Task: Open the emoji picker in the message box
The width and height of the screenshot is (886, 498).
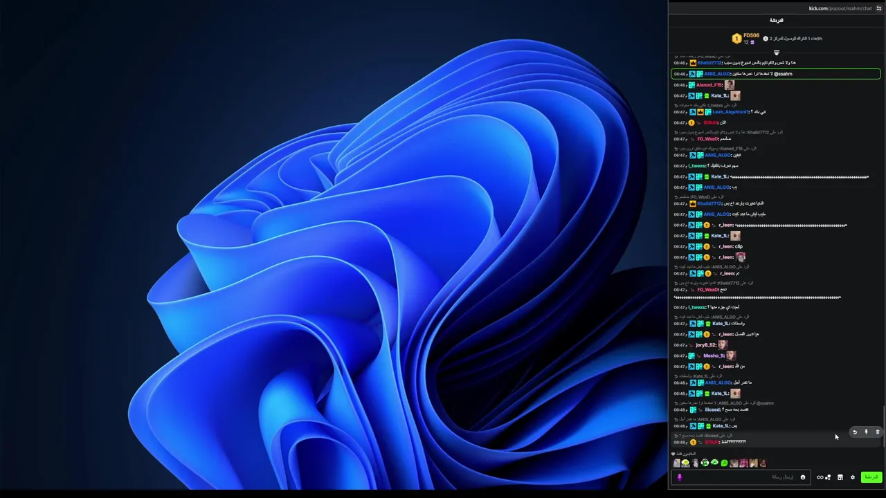Action: click(x=803, y=477)
